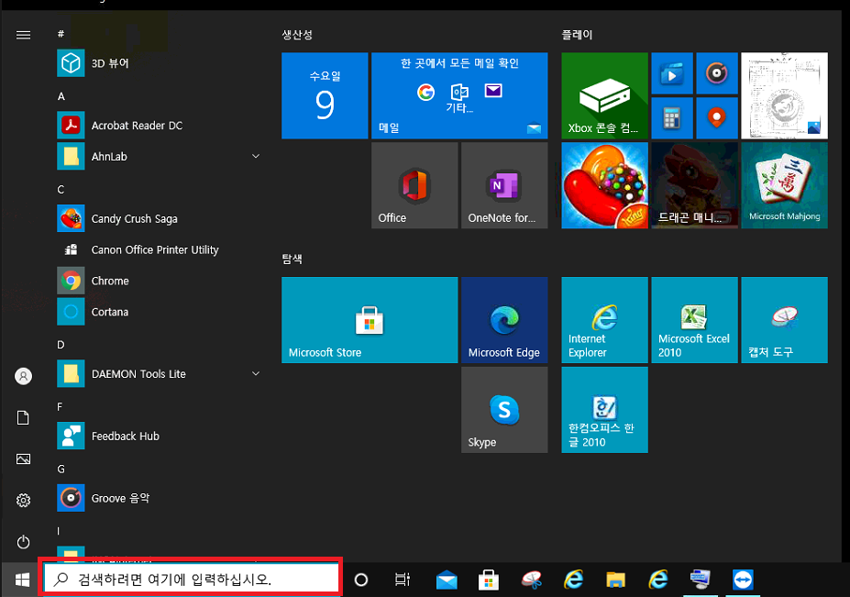Open the Microsoft Mahjong tile
Image resolution: width=850 pixels, height=597 pixels.
pyautogui.click(x=784, y=185)
